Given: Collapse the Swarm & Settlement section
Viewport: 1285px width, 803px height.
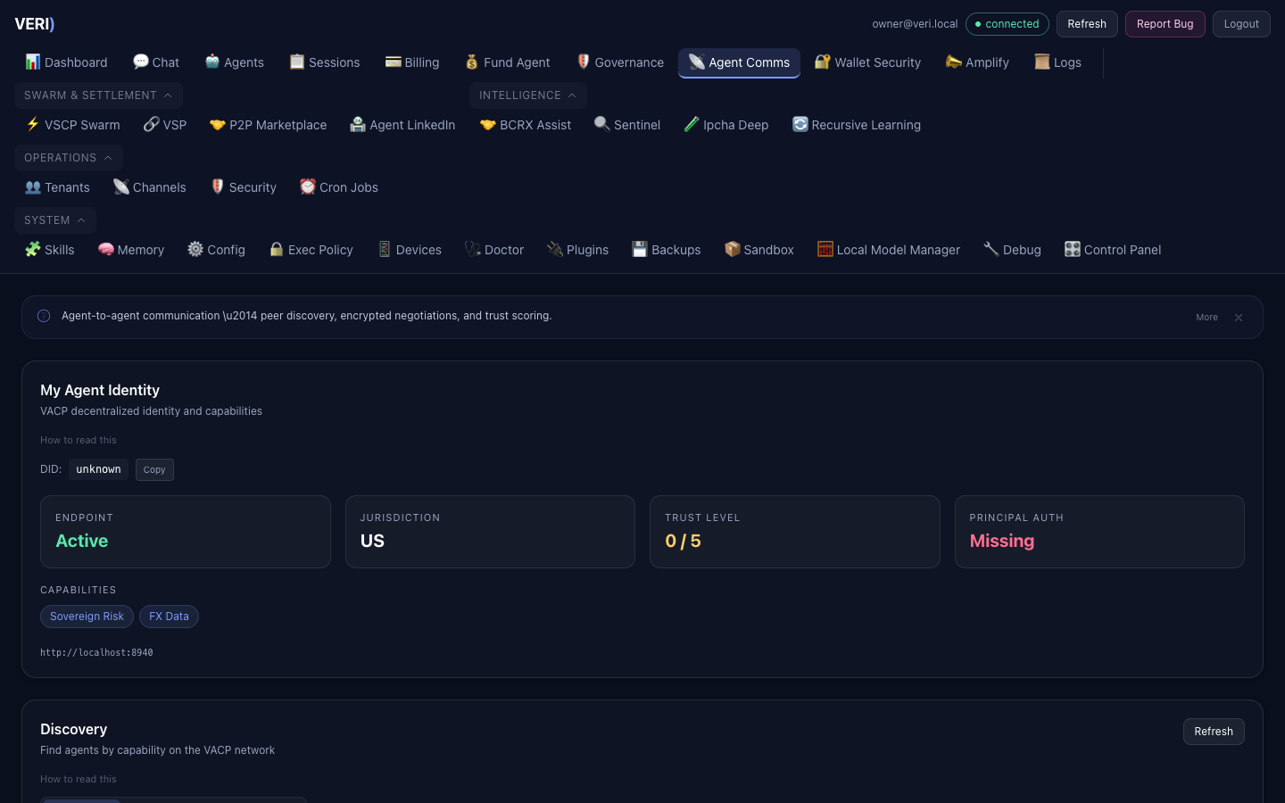Looking at the screenshot, I should click(x=98, y=95).
